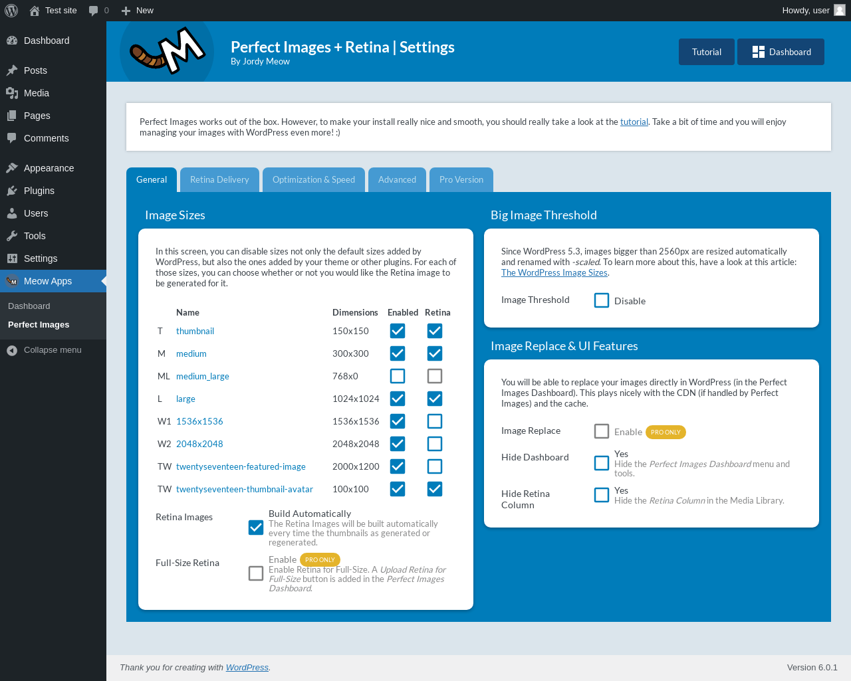
Task: Open the Meow Apps Dashboard submenu item
Action: coord(29,306)
